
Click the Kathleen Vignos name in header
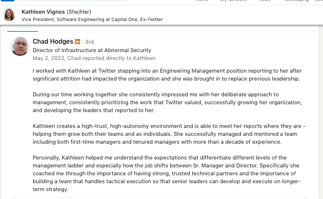point(43,12)
